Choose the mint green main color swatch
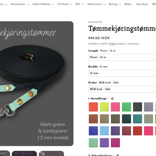Viewport: 156px width, 156px height. (93, 143)
